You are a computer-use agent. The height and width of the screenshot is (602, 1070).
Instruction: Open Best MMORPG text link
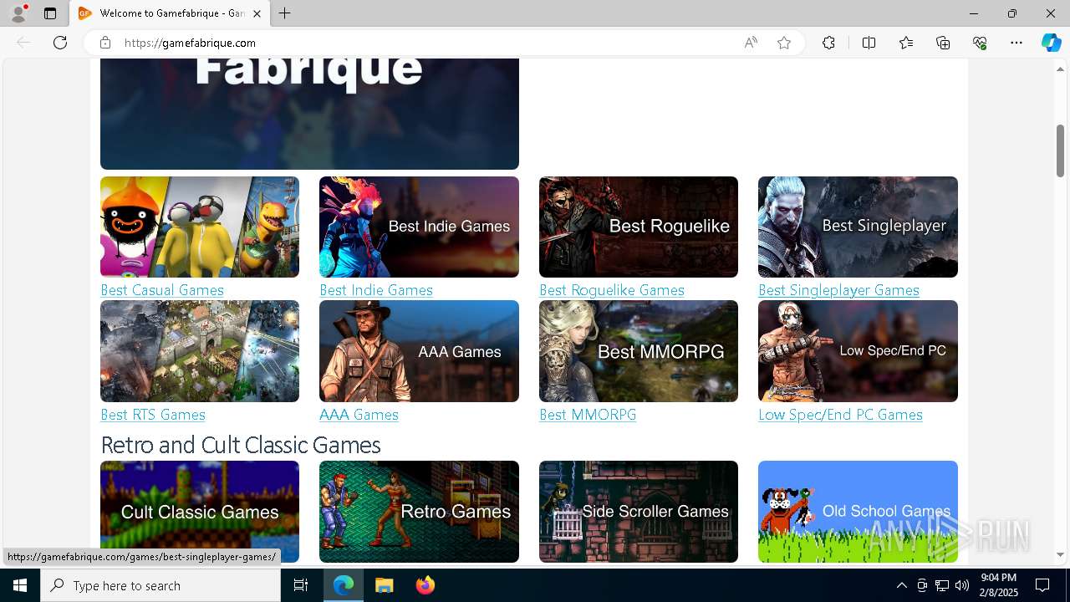coord(588,415)
